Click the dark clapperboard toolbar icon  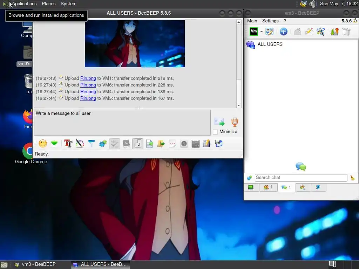196,144
